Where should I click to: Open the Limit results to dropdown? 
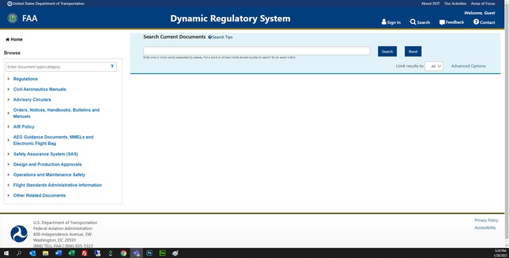pyautogui.click(x=434, y=66)
